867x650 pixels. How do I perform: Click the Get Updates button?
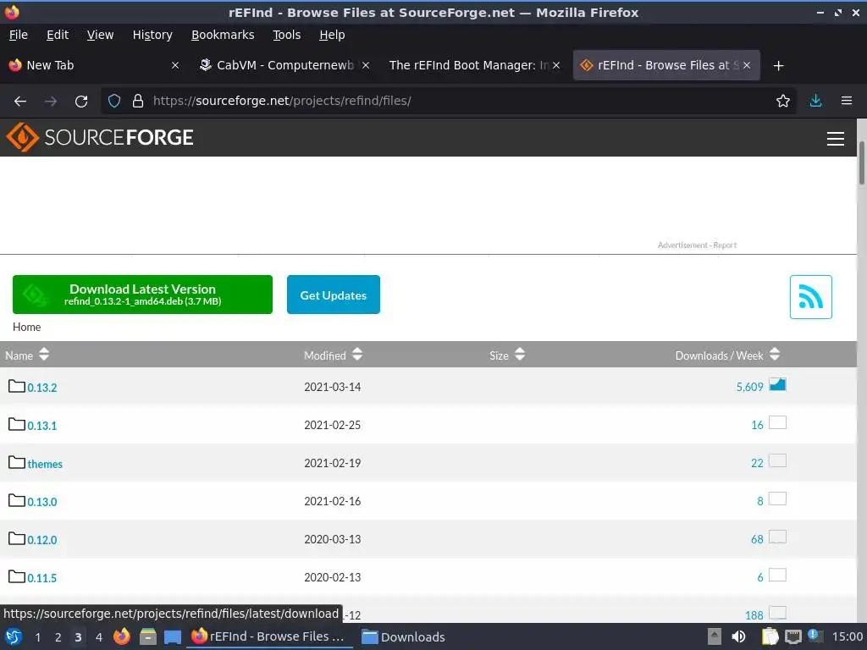(x=334, y=295)
